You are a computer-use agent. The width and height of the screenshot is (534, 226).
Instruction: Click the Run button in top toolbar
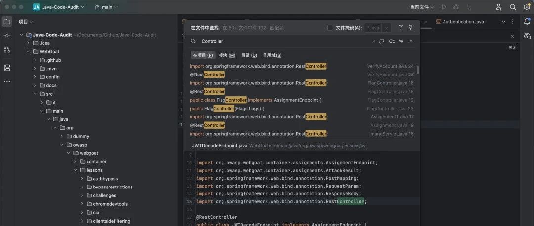click(444, 7)
